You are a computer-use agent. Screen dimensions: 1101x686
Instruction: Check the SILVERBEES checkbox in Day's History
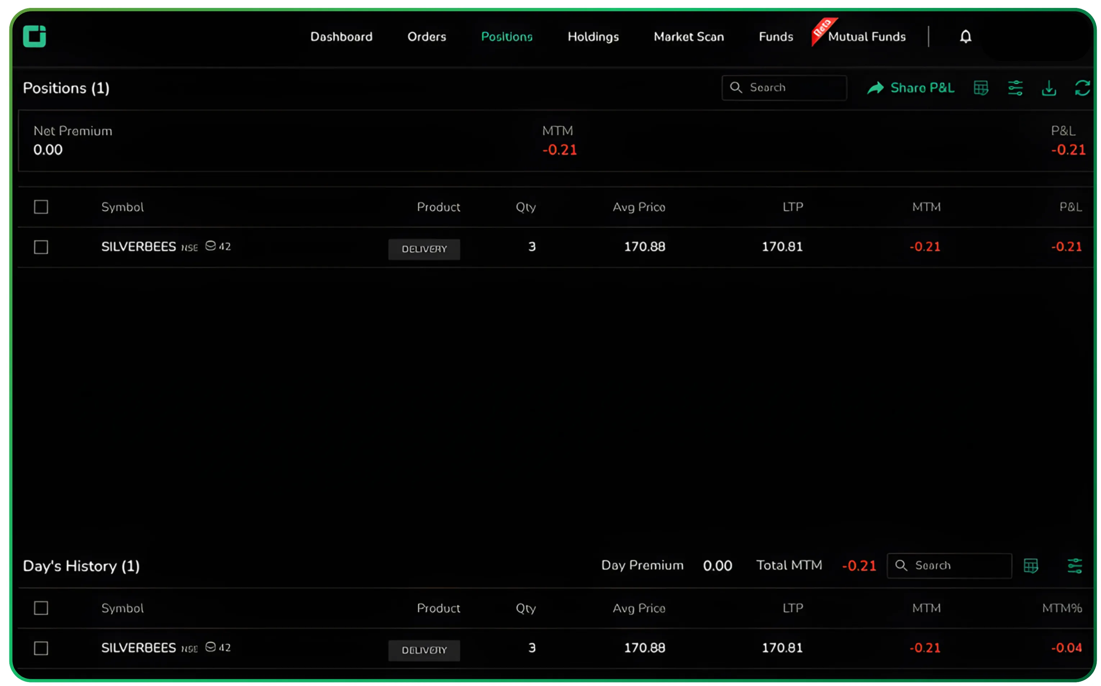[41, 648]
